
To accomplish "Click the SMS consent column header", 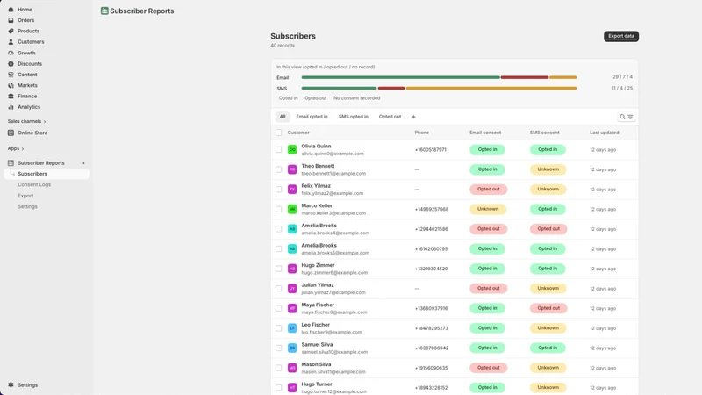I will (x=544, y=133).
